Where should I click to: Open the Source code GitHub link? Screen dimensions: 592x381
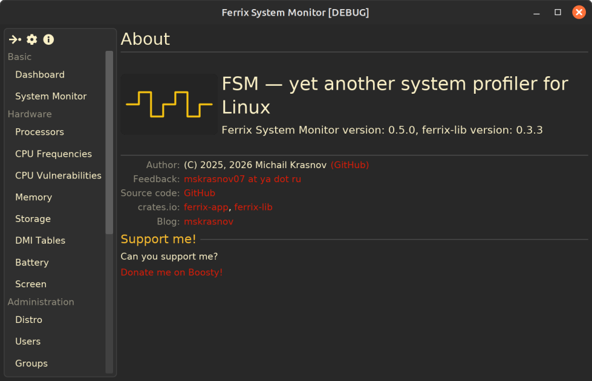(200, 193)
